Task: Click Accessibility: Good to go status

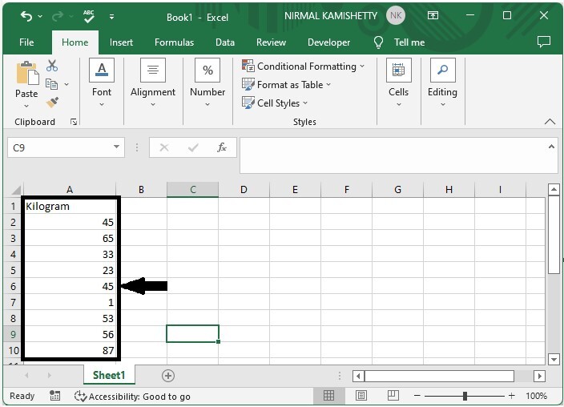Action: tap(132, 397)
